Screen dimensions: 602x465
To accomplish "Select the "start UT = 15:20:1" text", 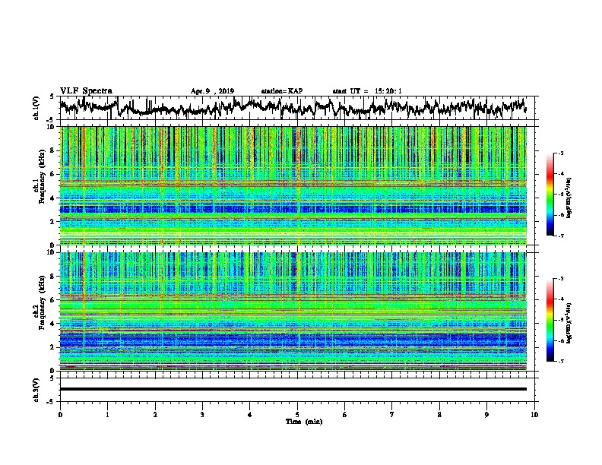I will point(367,91).
